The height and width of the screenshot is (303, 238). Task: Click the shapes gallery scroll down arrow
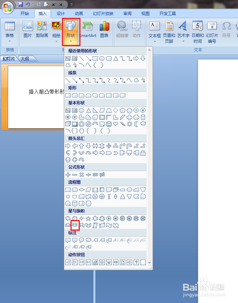(x=150, y=262)
